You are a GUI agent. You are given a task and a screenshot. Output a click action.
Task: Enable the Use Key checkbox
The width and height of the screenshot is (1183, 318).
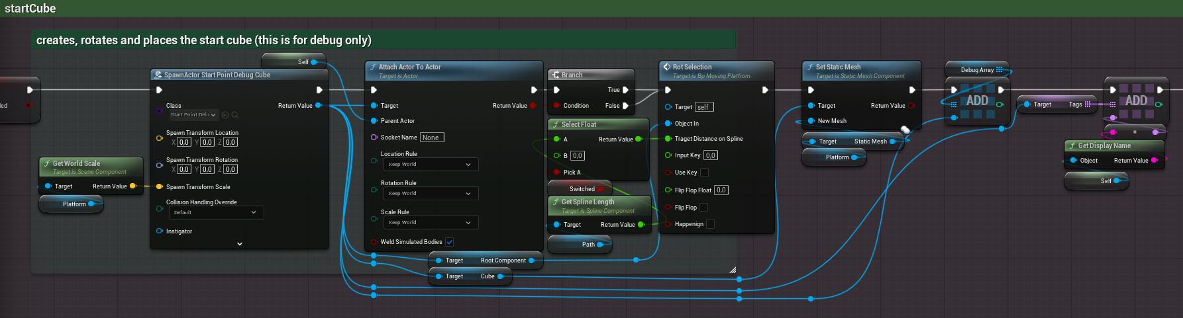tap(704, 173)
